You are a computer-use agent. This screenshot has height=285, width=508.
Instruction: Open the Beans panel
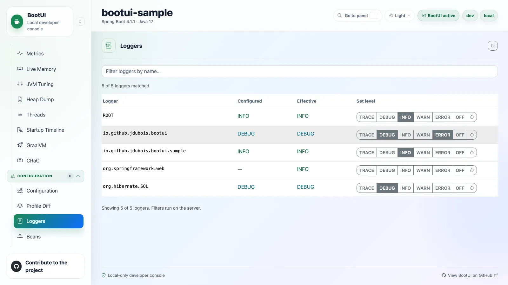[48, 237]
